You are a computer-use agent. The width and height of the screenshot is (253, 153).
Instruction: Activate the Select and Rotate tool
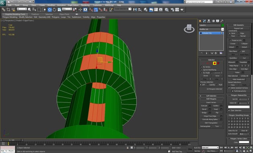coord(55,10)
